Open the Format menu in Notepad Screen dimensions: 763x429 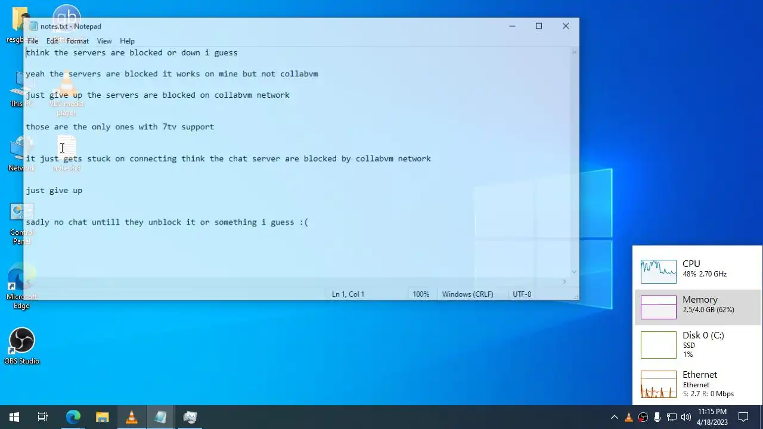point(77,41)
